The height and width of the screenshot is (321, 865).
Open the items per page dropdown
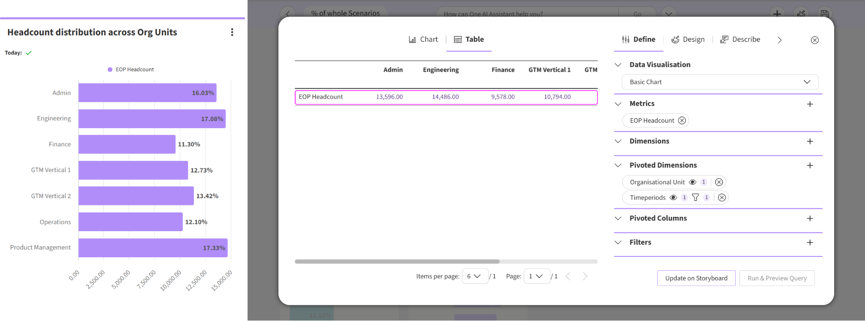[x=475, y=276]
